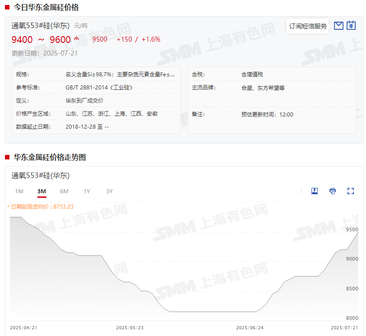Click the red up-arrow beside the price range
The width and height of the screenshot is (366, 336).
tap(76, 38)
